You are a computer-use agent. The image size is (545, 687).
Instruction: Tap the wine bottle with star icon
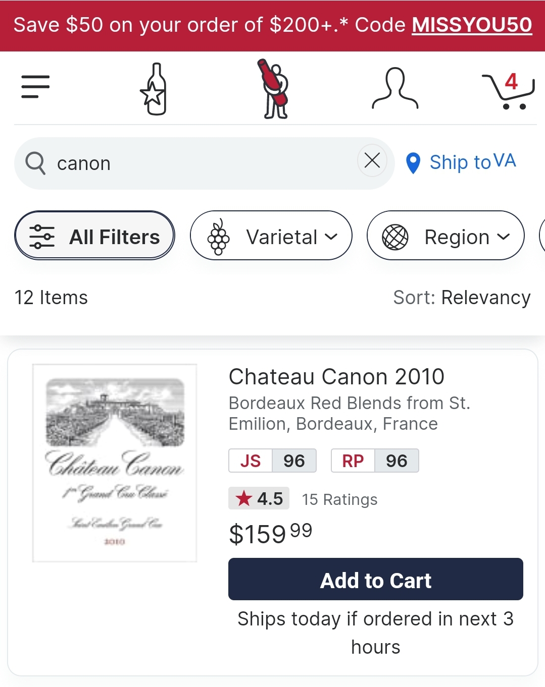click(154, 89)
